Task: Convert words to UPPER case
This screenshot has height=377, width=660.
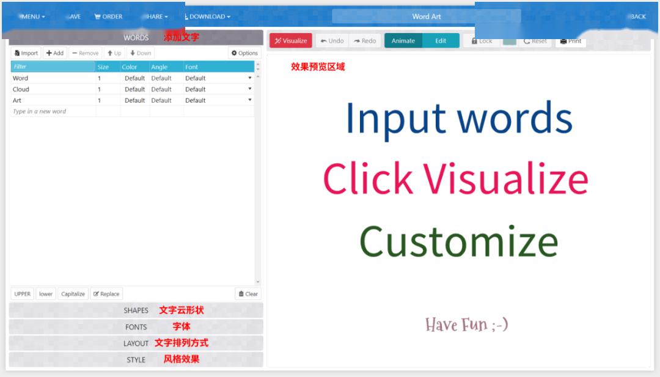Action: pos(23,294)
